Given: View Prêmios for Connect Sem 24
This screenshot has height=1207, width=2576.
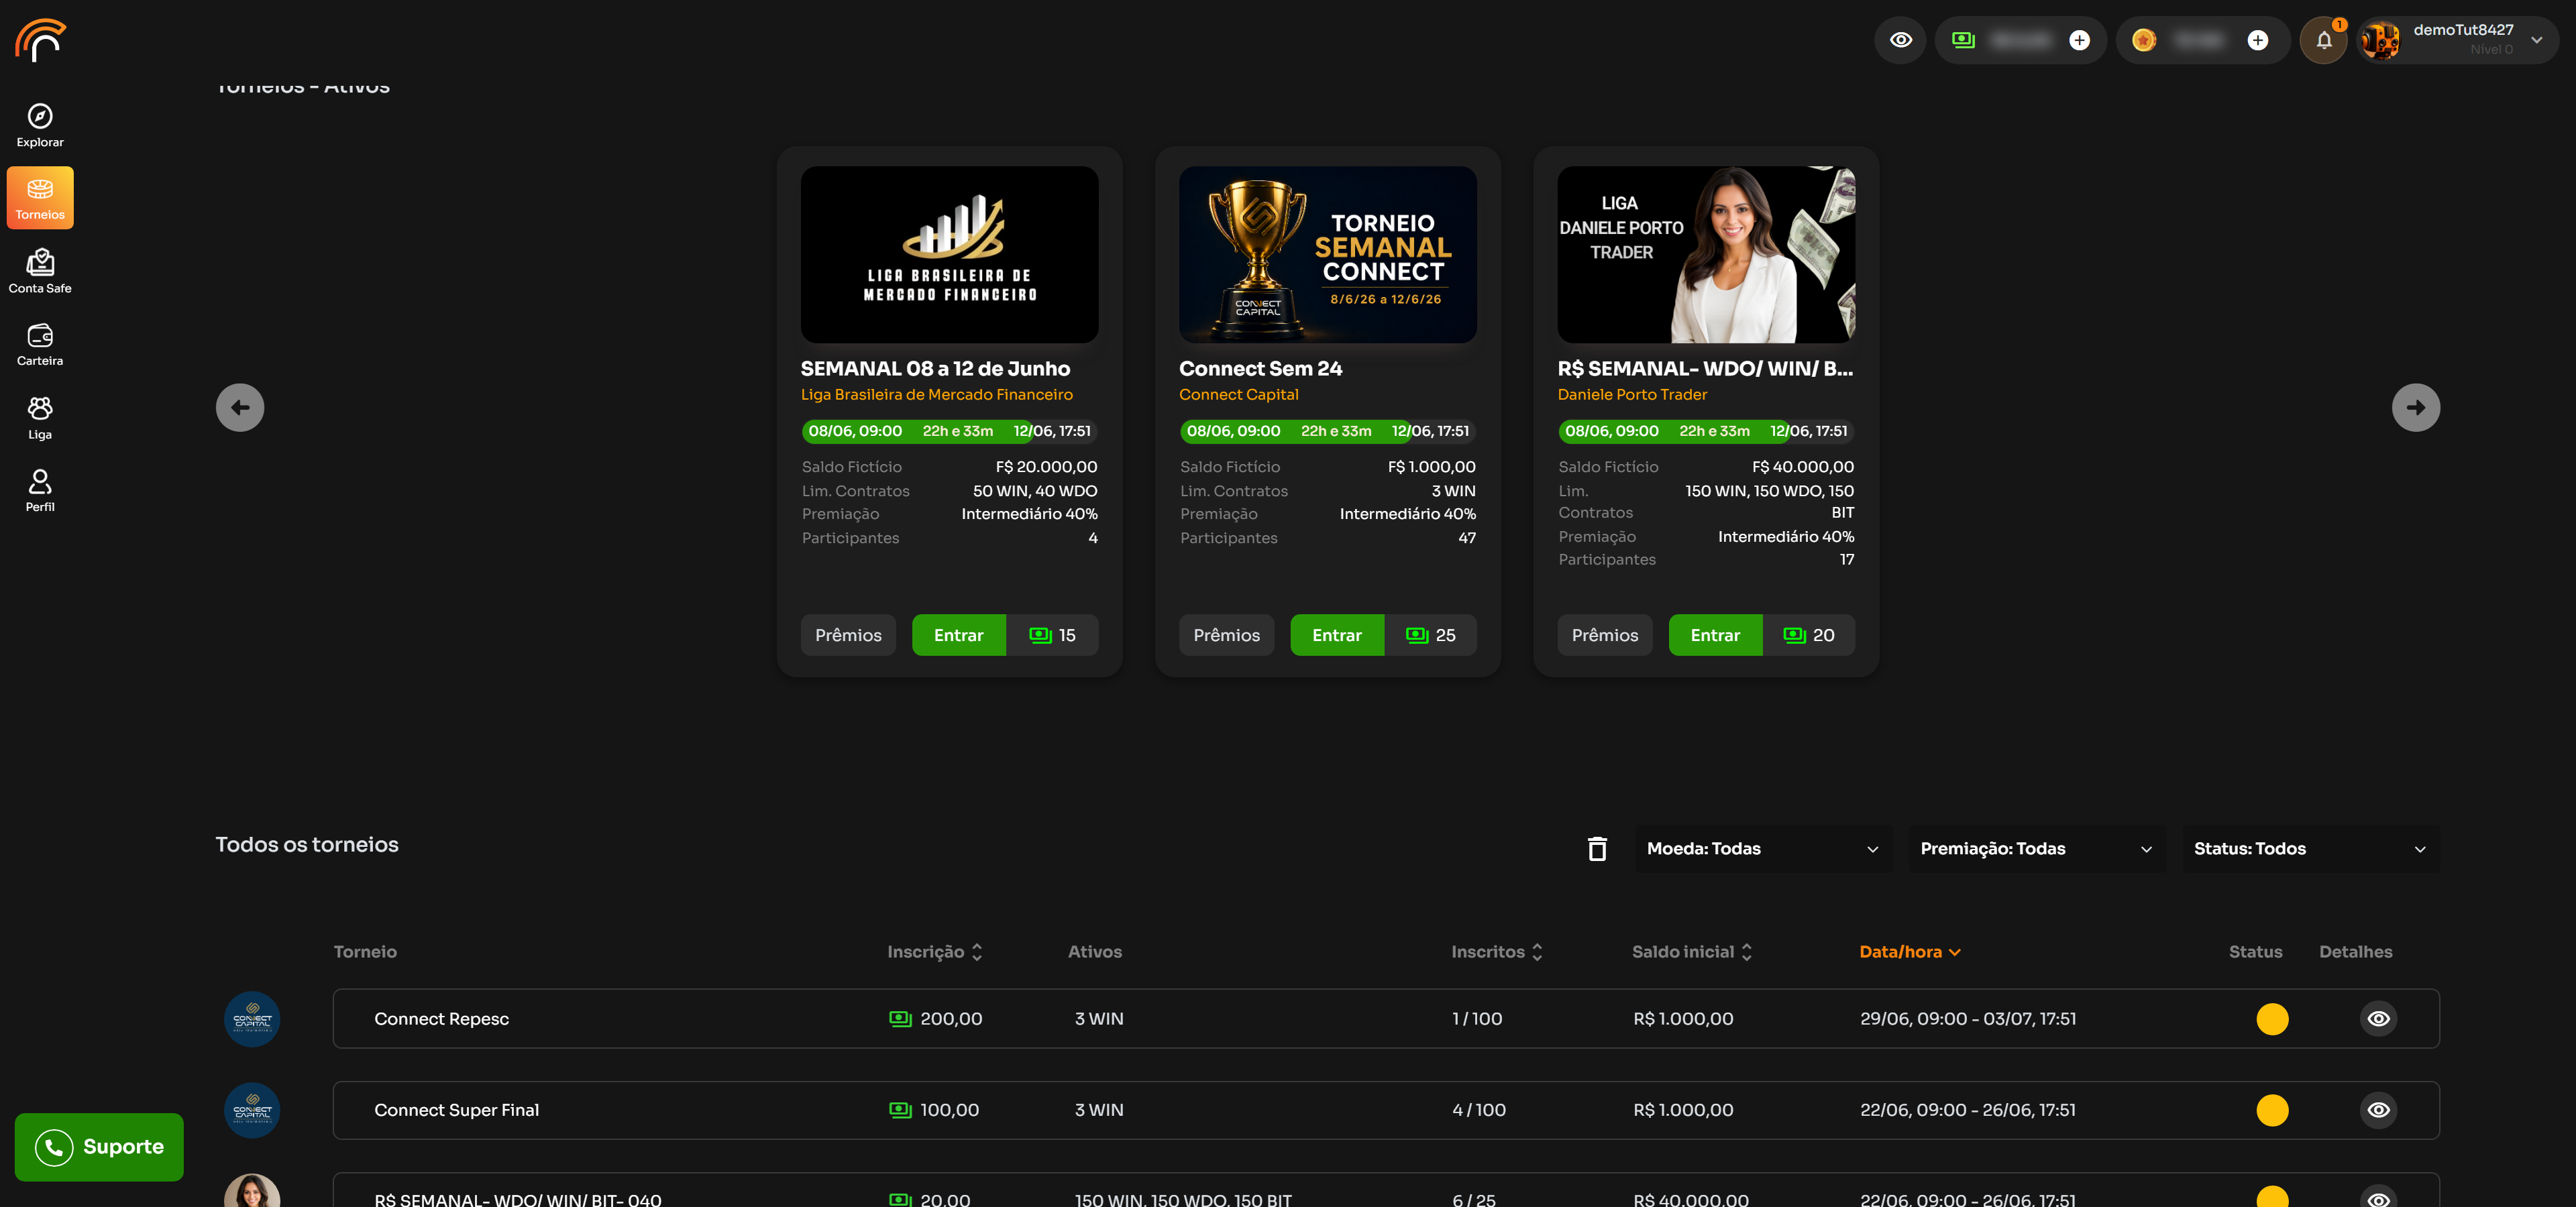Looking at the screenshot, I should 1227,636.
